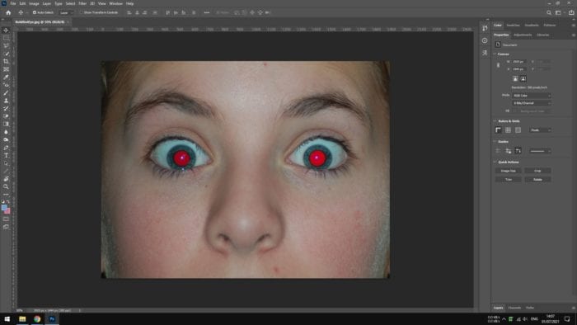This screenshot has height=325, width=577.
Task: Set canvas to portrait orientation
Action: tap(515, 78)
